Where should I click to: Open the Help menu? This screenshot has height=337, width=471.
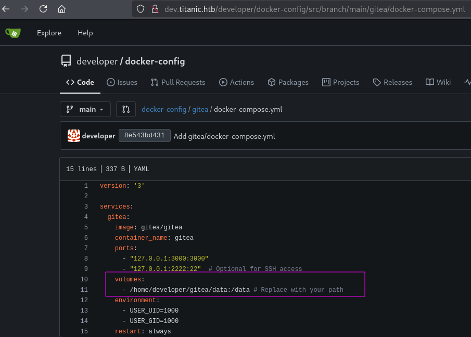[85, 33]
